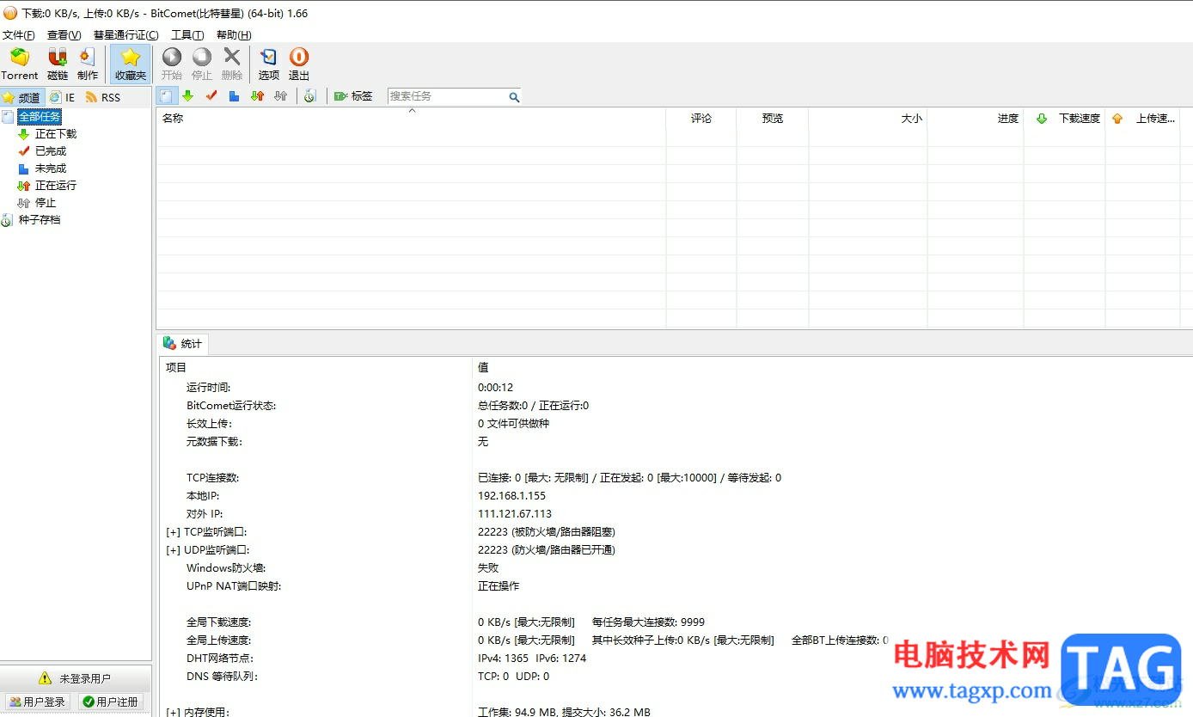Stop the task with 停止 toolbar button
The height and width of the screenshot is (717, 1193).
click(202, 64)
